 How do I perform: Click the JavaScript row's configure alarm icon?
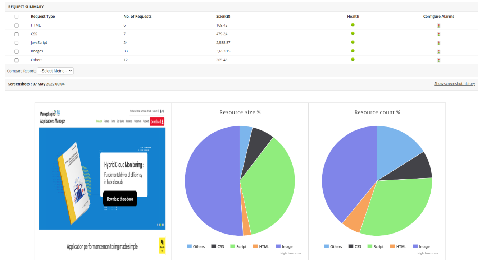click(x=438, y=43)
